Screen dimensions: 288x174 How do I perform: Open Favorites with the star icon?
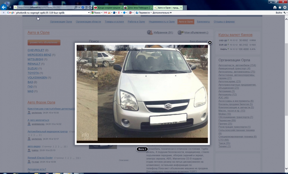coord(280,7)
